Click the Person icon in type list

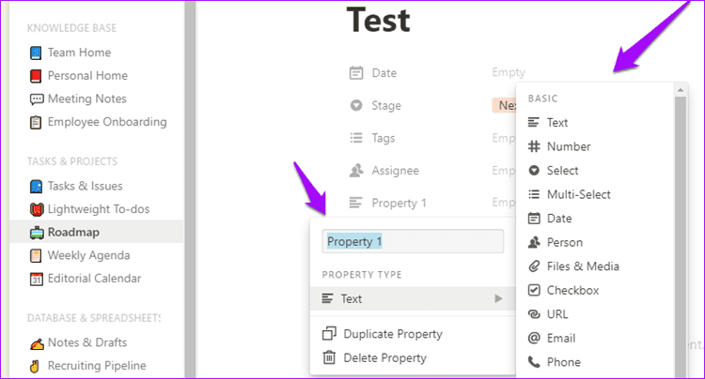[534, 242]
